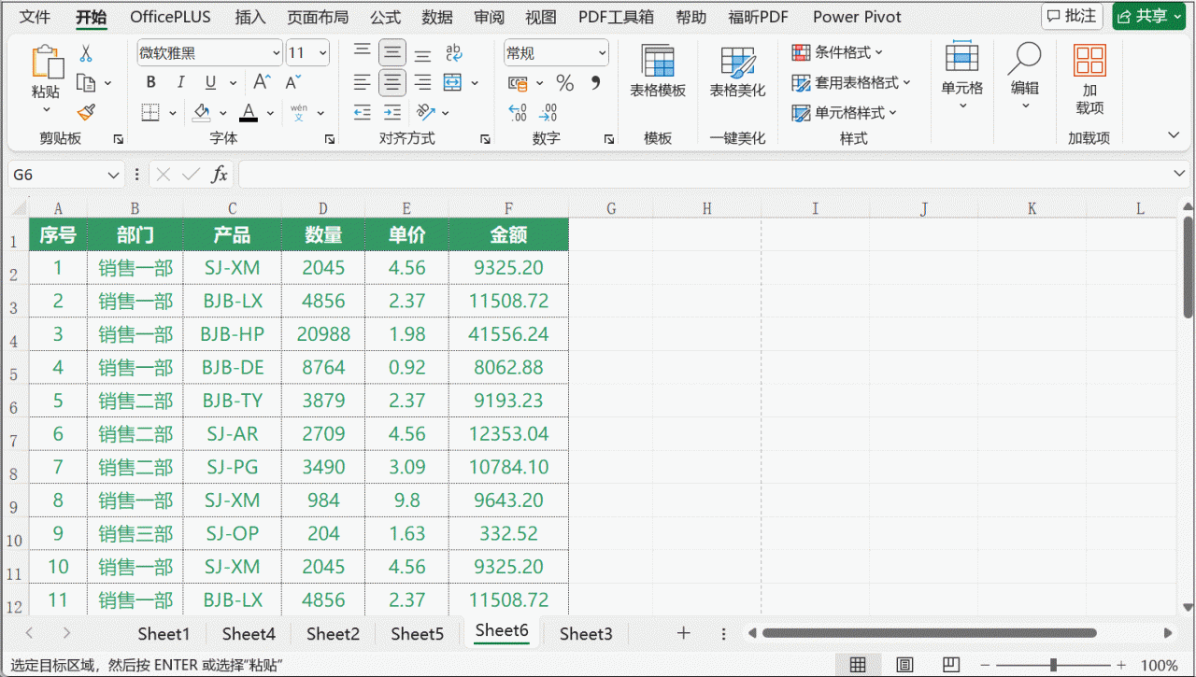Screen dimensions: 1196x677
Task: Toggle Underline formatting
Action: [x=209, y=82]
